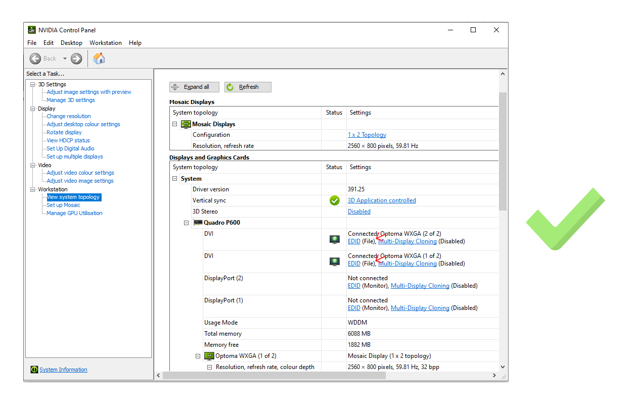Open the Back history dropdown arrow

[65, 59]
